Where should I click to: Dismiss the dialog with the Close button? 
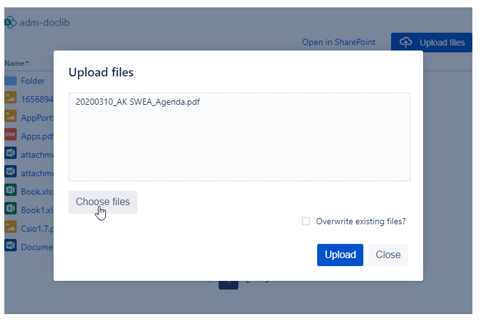(x=388, y=255)
